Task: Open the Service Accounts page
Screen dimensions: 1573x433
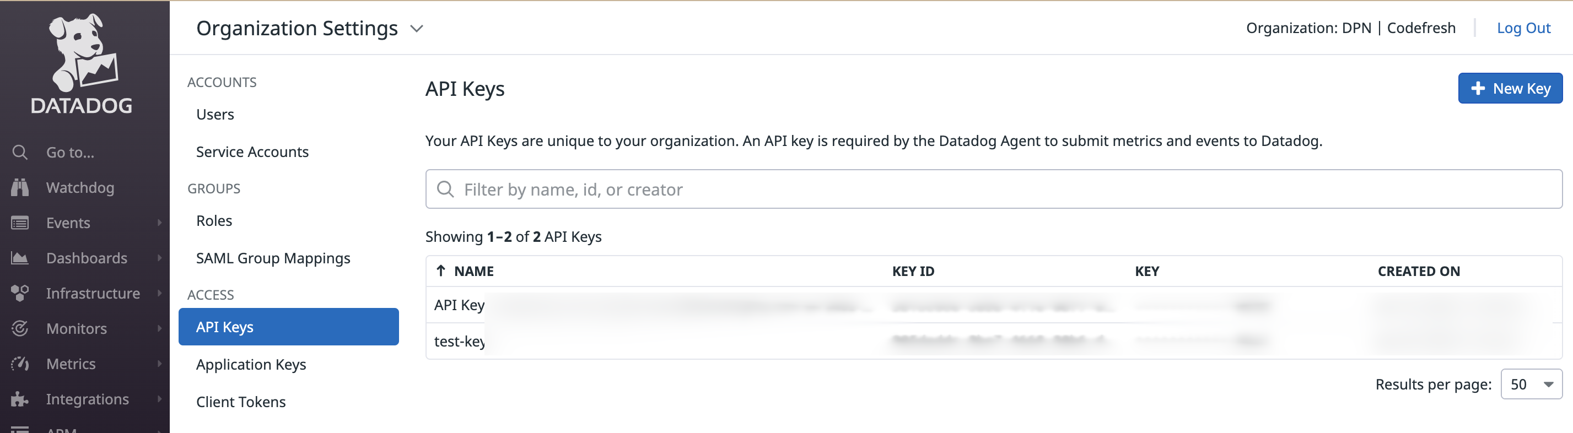Action: coord(252,152)
